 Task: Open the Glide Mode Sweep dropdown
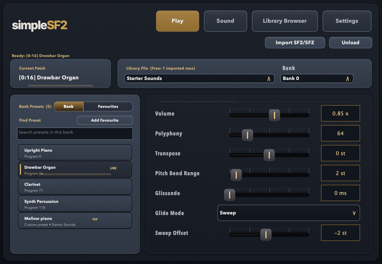tap(289, 213)
